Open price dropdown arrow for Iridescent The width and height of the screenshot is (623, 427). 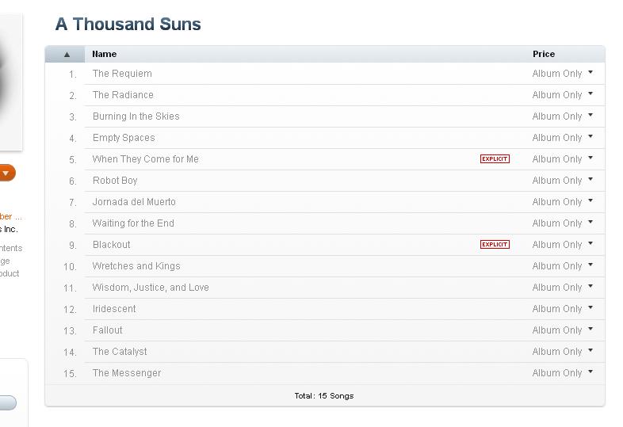tap(591, 307)
